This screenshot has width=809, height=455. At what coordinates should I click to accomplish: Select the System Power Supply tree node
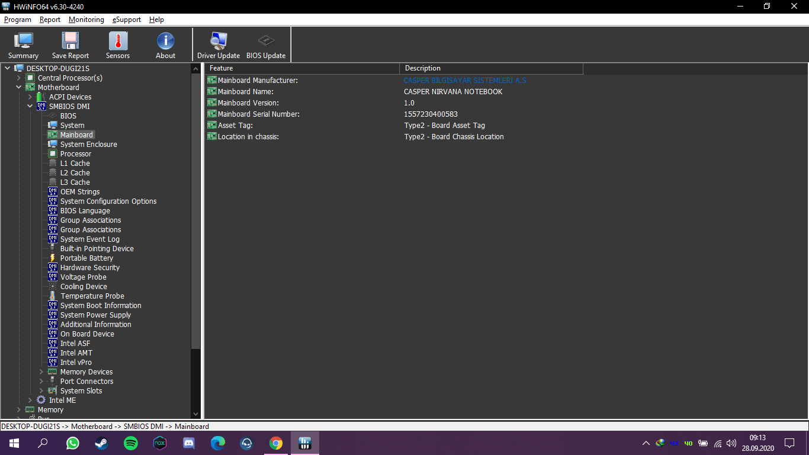pyautogui.click(x=95, y=315)
